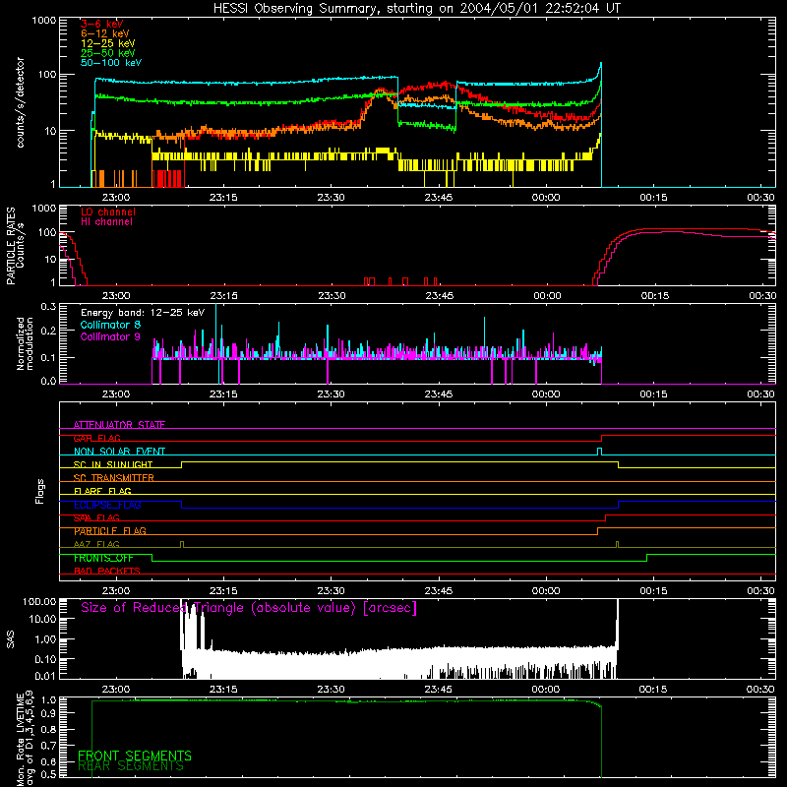Screen dimensions: 787x787
Task: Select the GAP_FLAG label
Action: coord(96,438)
